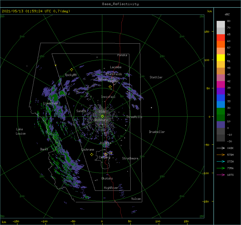Image resolution: width=241 pixels, height=225 pixels.
Task: Click the Drumheller city label
Action: tap(157, 132)
